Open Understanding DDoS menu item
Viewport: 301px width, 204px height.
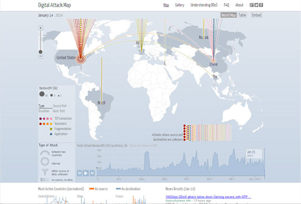click(204, 5)
